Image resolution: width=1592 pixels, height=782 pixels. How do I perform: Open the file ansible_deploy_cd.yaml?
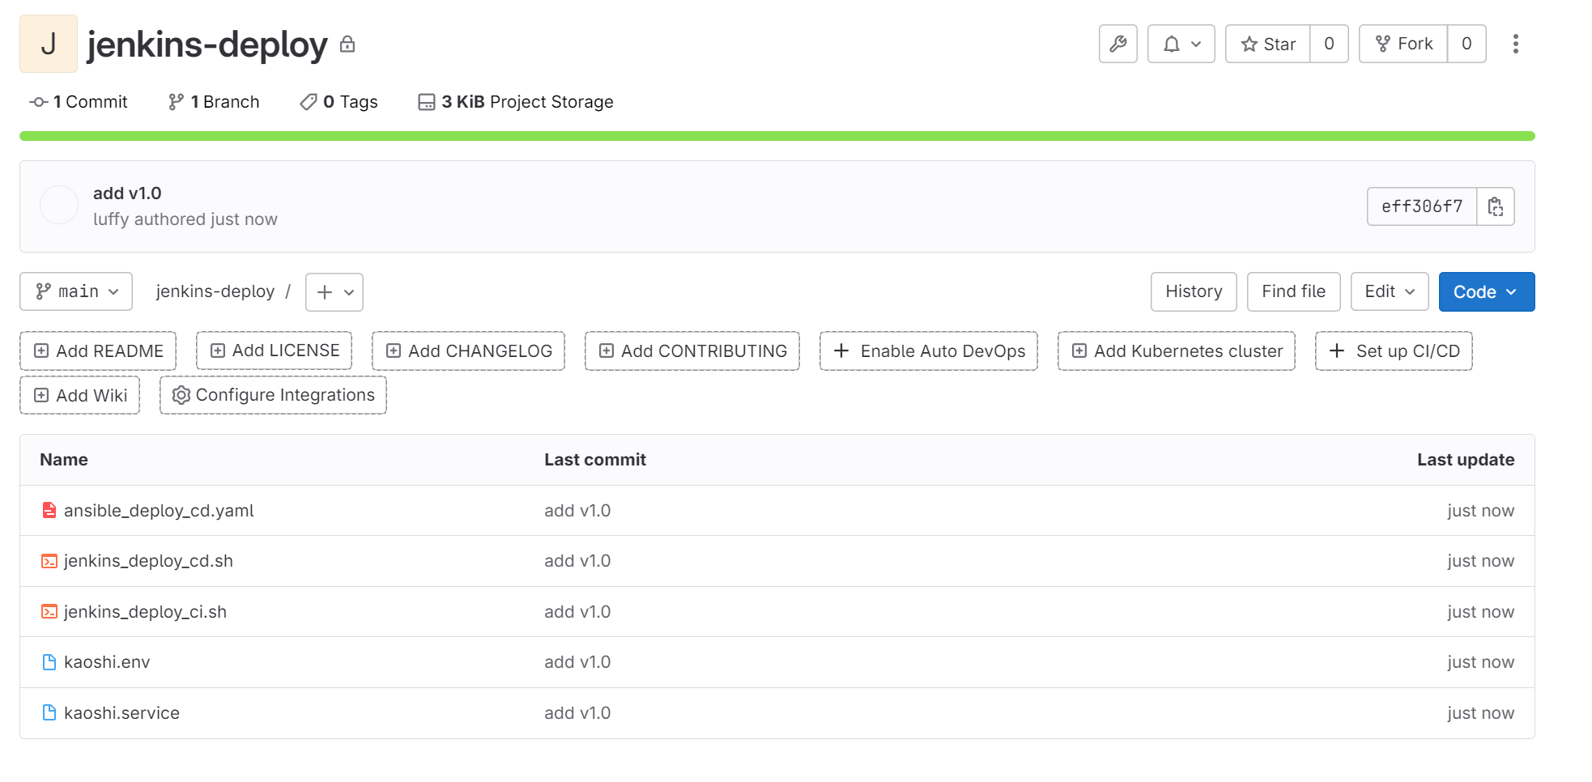coord(159,511)
